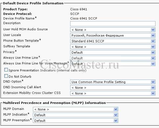
Task: Open Always Use Prime Line for Voice Message dropdown
Action: [x=113, y=64]
